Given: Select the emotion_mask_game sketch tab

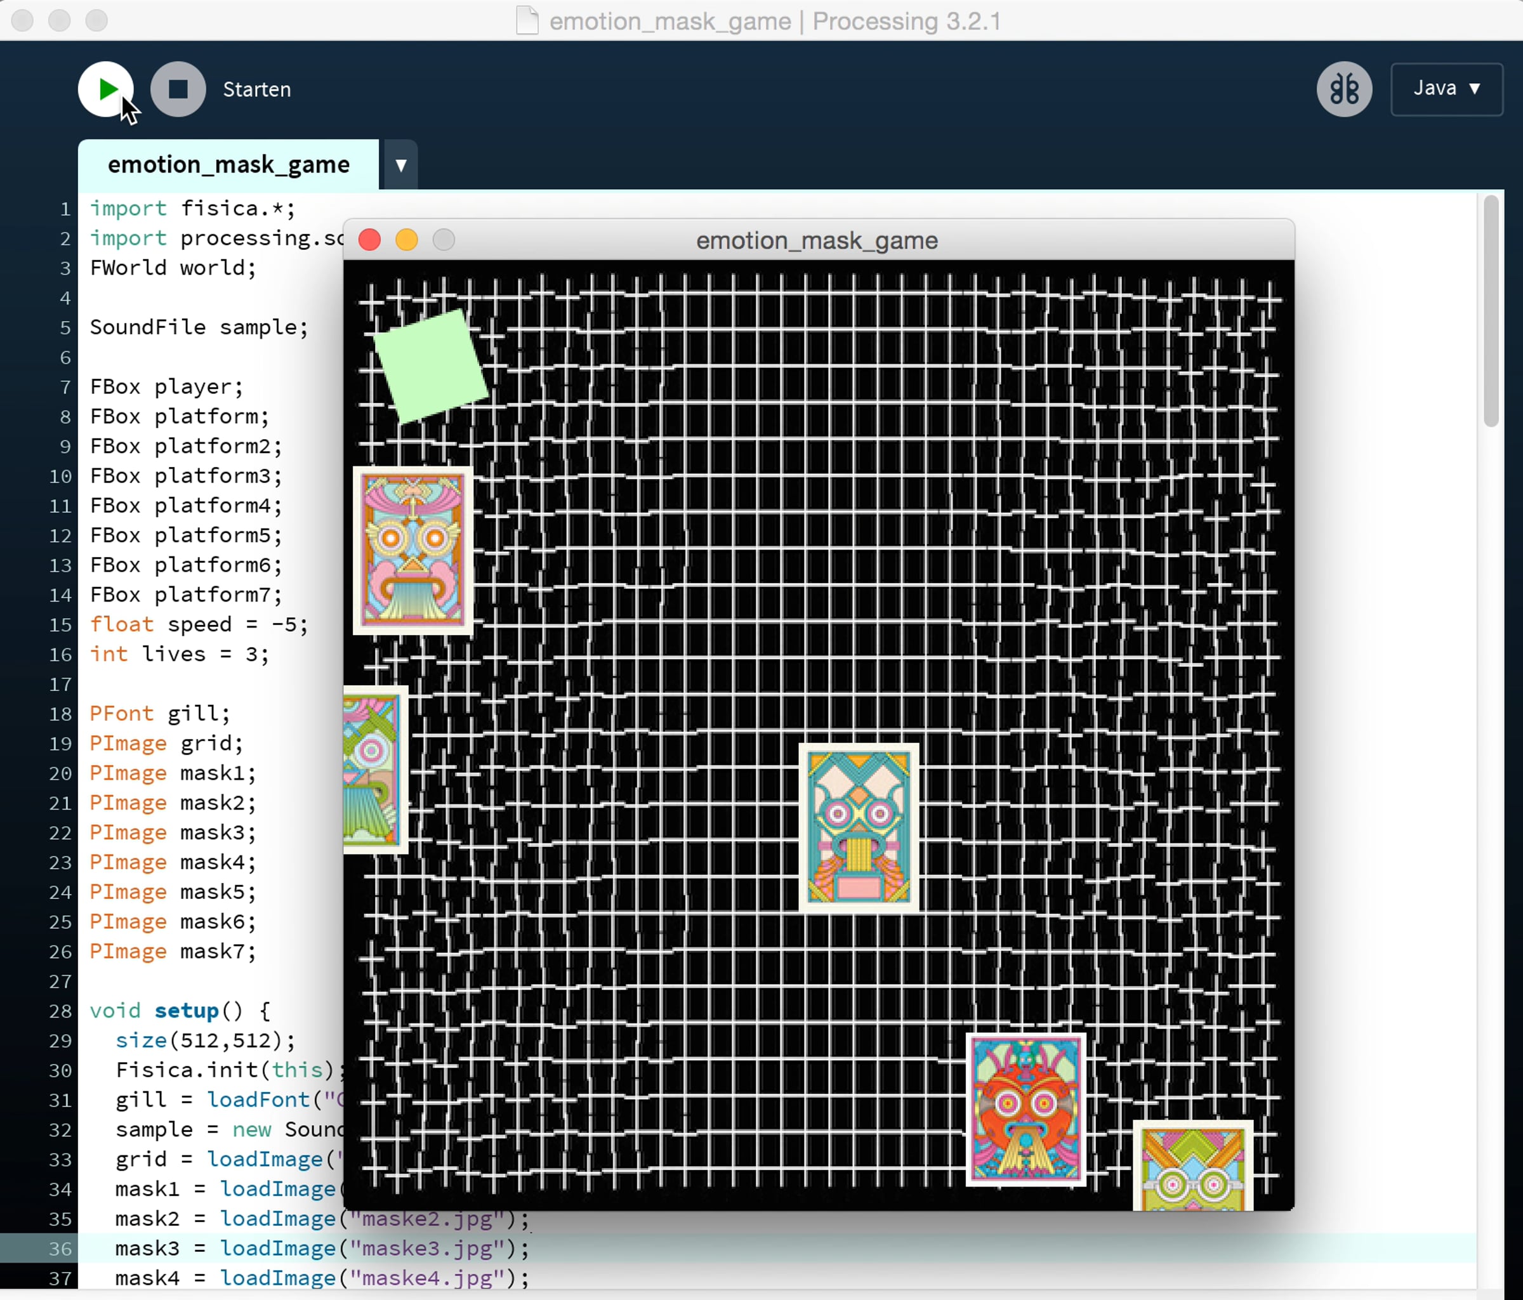Looking at the screenshot, I should point(228,164).
